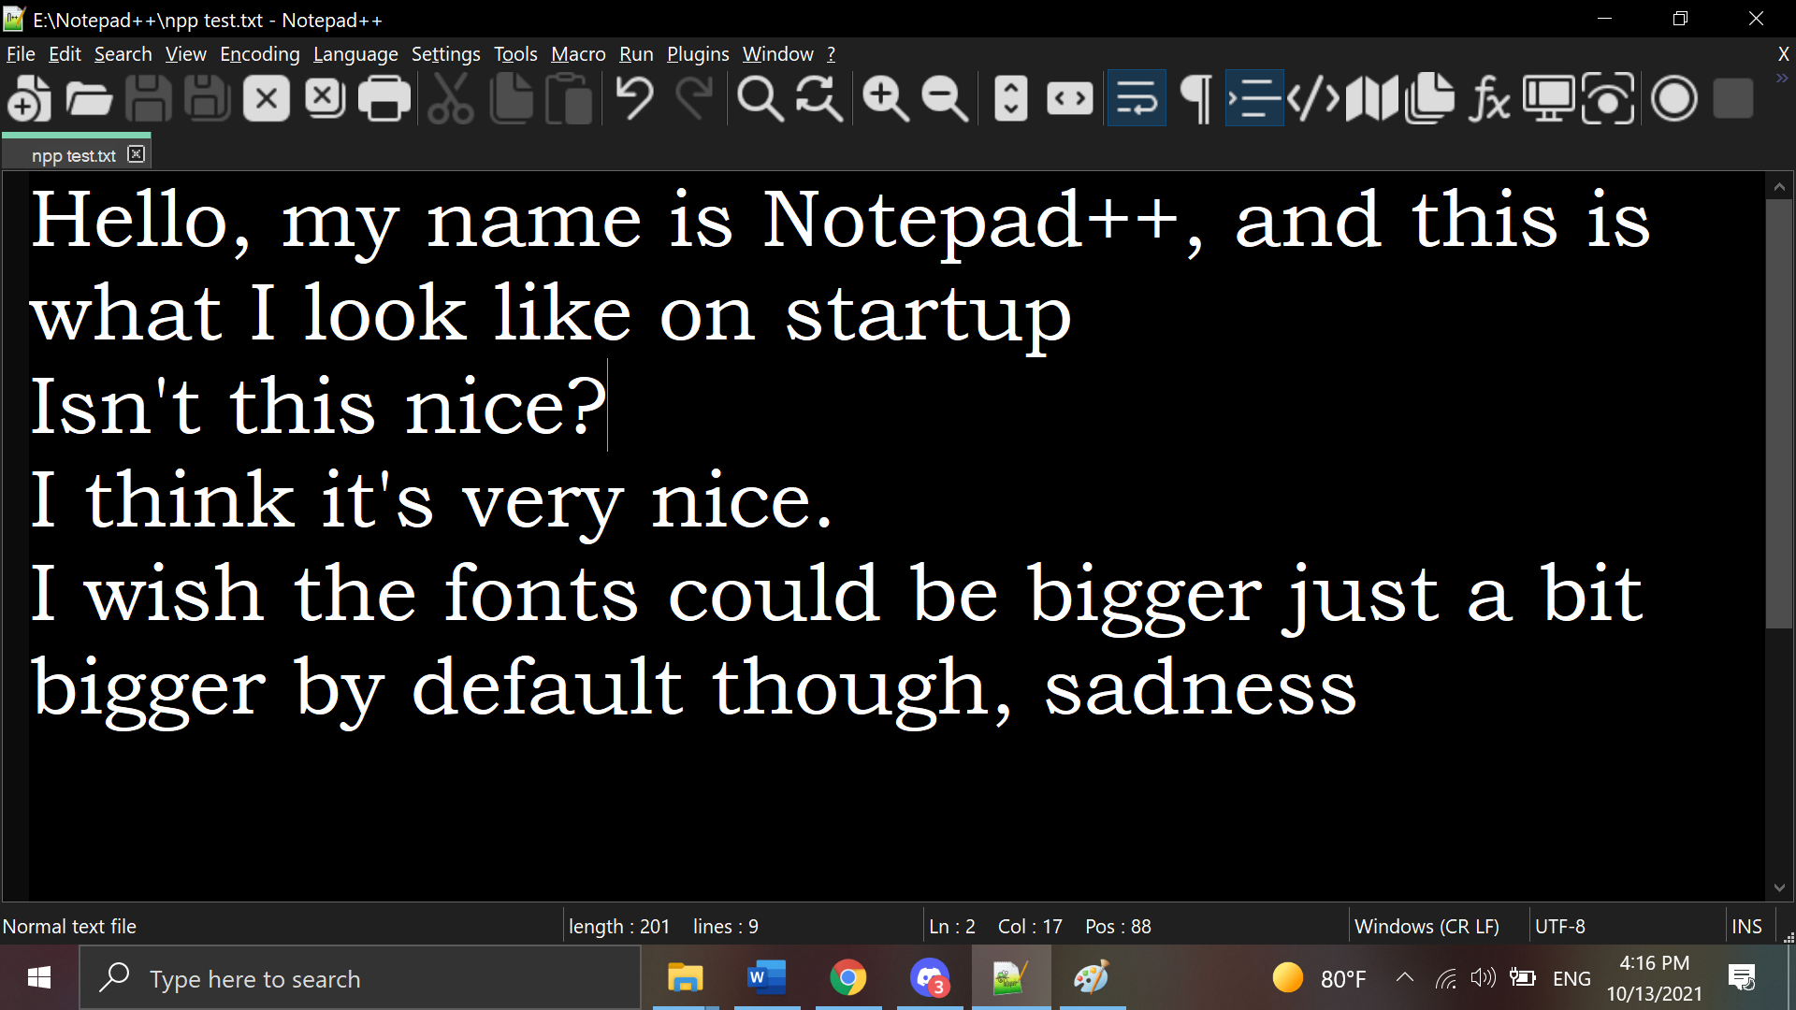
Task: Open File Explorer from taskbar
Action: point(685,978)
